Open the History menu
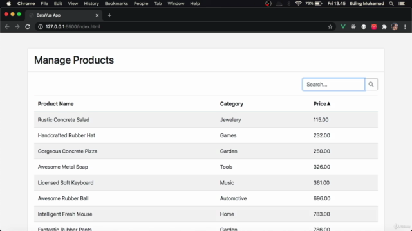Image resolution: width=412 pixels, height=231 pixels. [x=91, y=4]
